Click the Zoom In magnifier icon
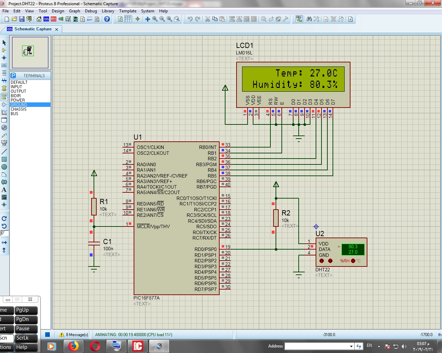This screenshot has width=442, height=353. point(155,19)
